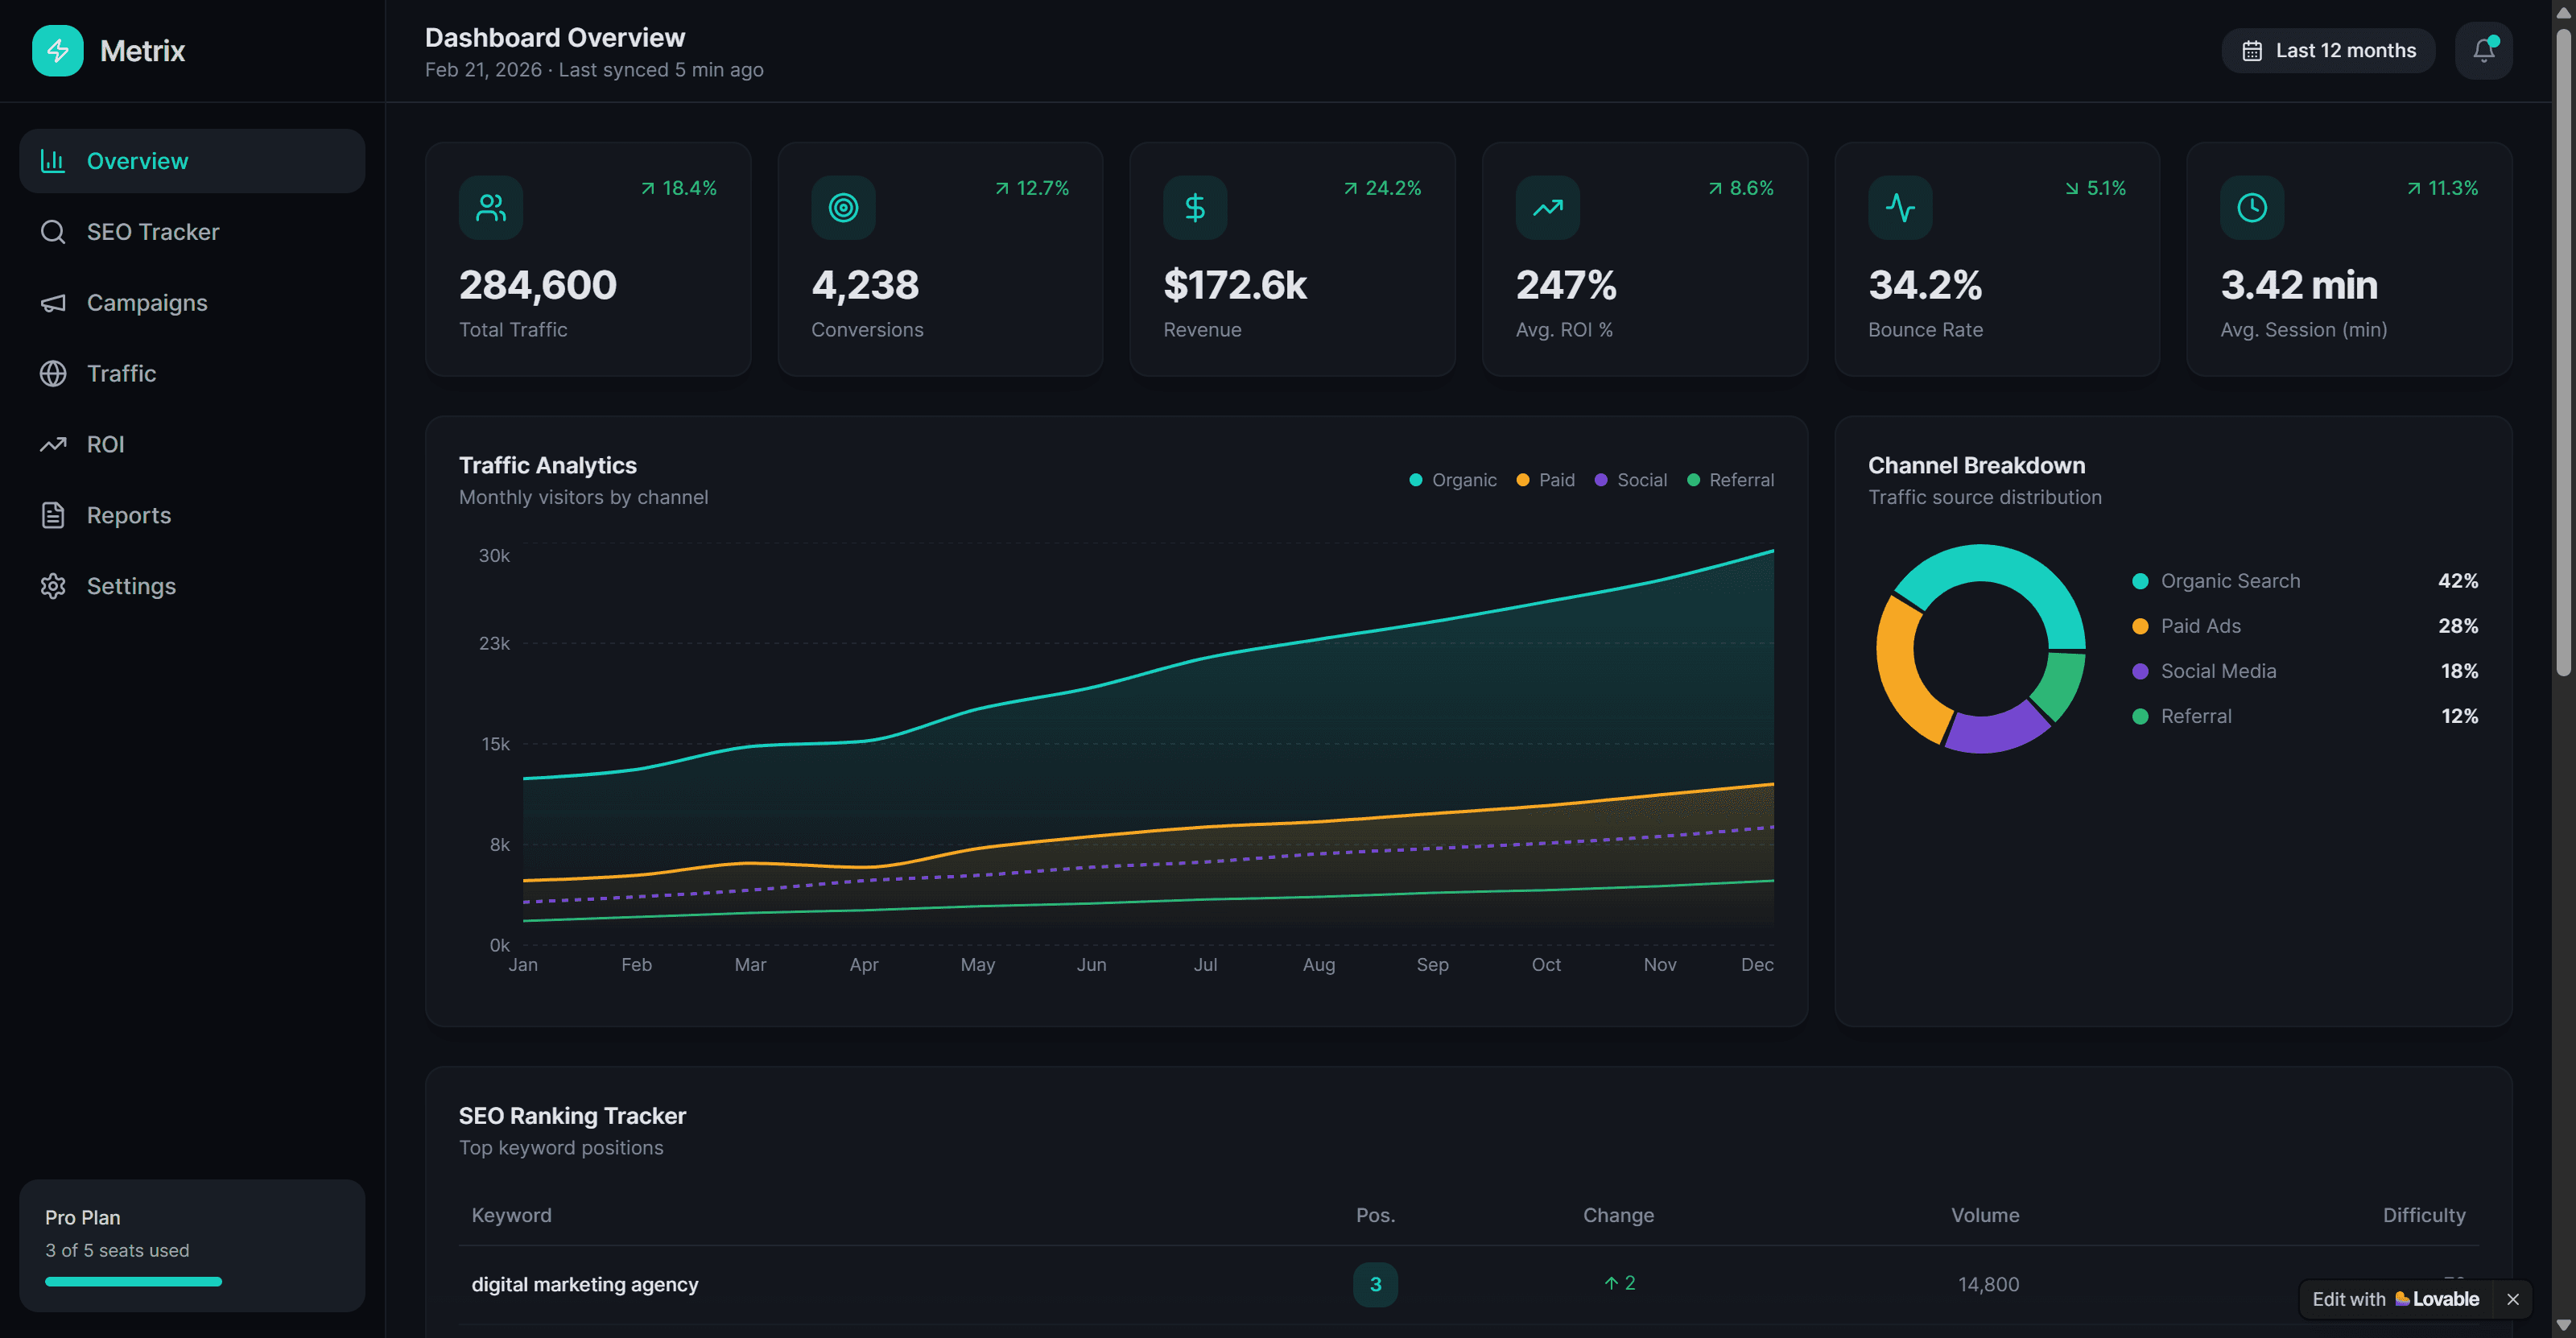Click the Campaigns megaphone icon
This screenshot has width=2576, height=1338.
[53, 302]
